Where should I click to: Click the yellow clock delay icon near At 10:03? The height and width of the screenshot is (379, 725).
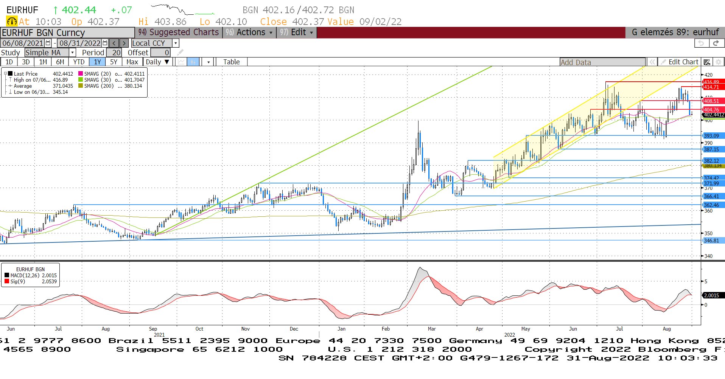click(12, 22)
